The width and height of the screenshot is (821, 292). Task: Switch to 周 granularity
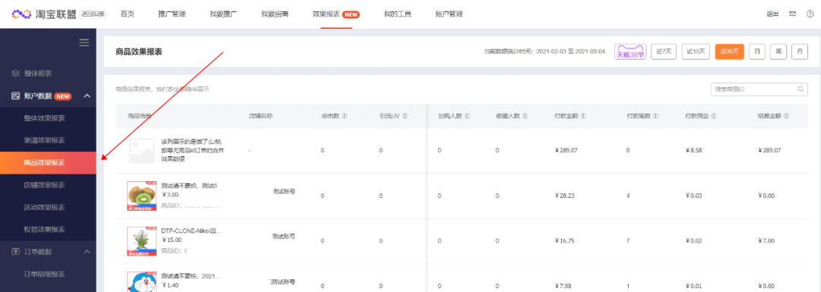pos(778,52)
